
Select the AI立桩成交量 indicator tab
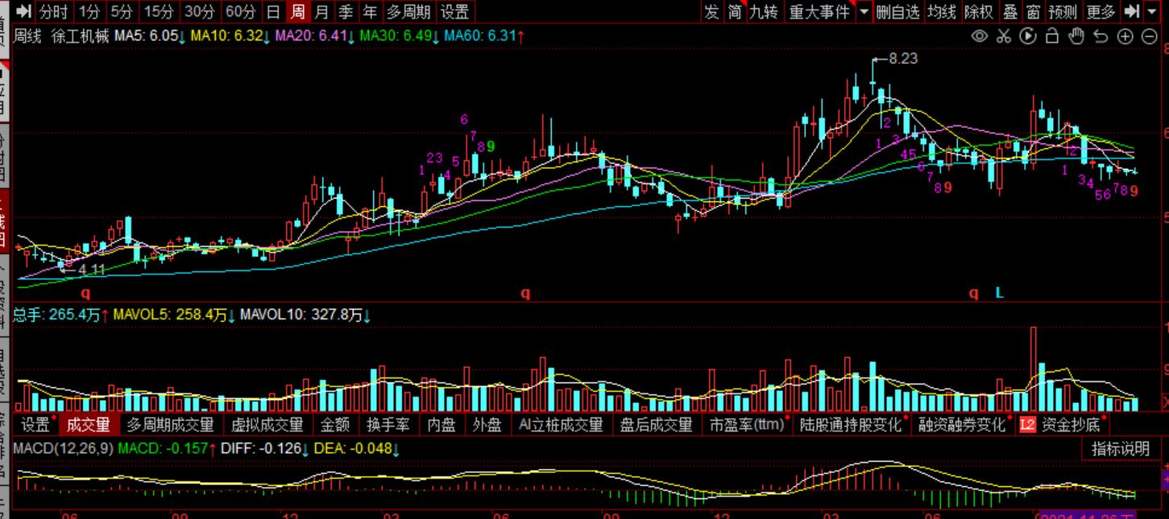(x=562, y=424)
